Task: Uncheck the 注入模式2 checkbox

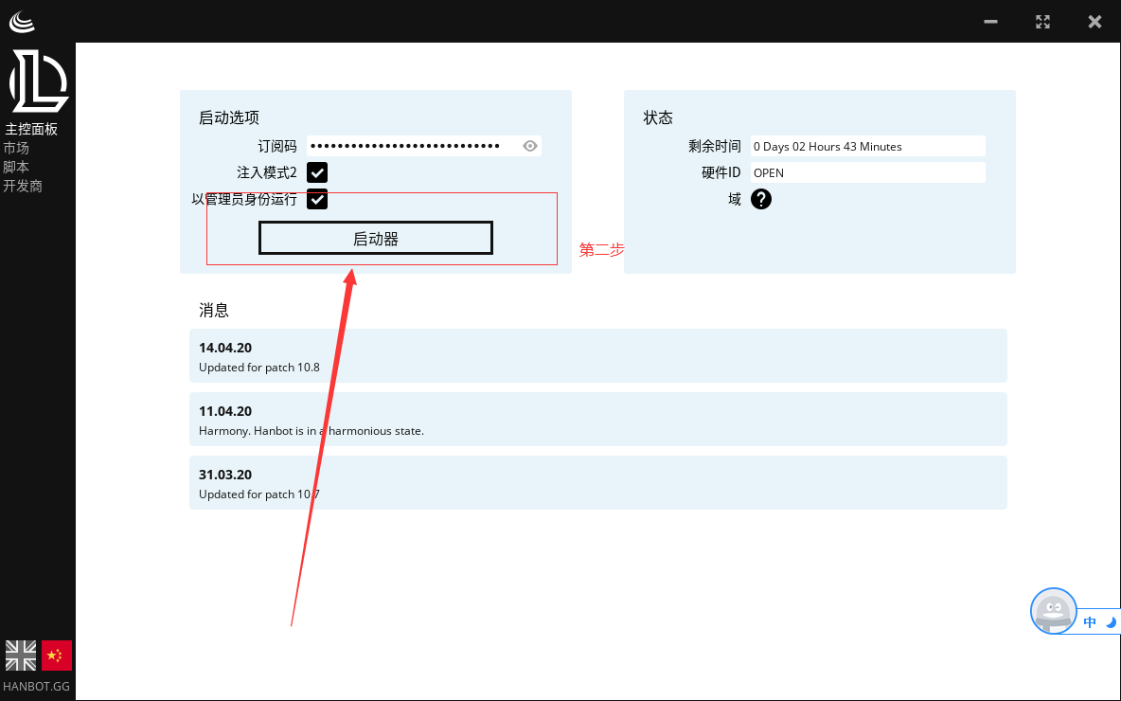Action: (x=317, y=172)
